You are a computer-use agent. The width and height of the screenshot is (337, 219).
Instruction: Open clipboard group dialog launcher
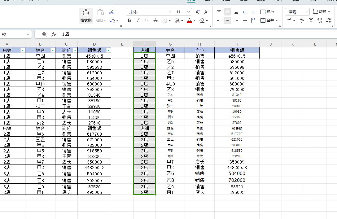121,26
